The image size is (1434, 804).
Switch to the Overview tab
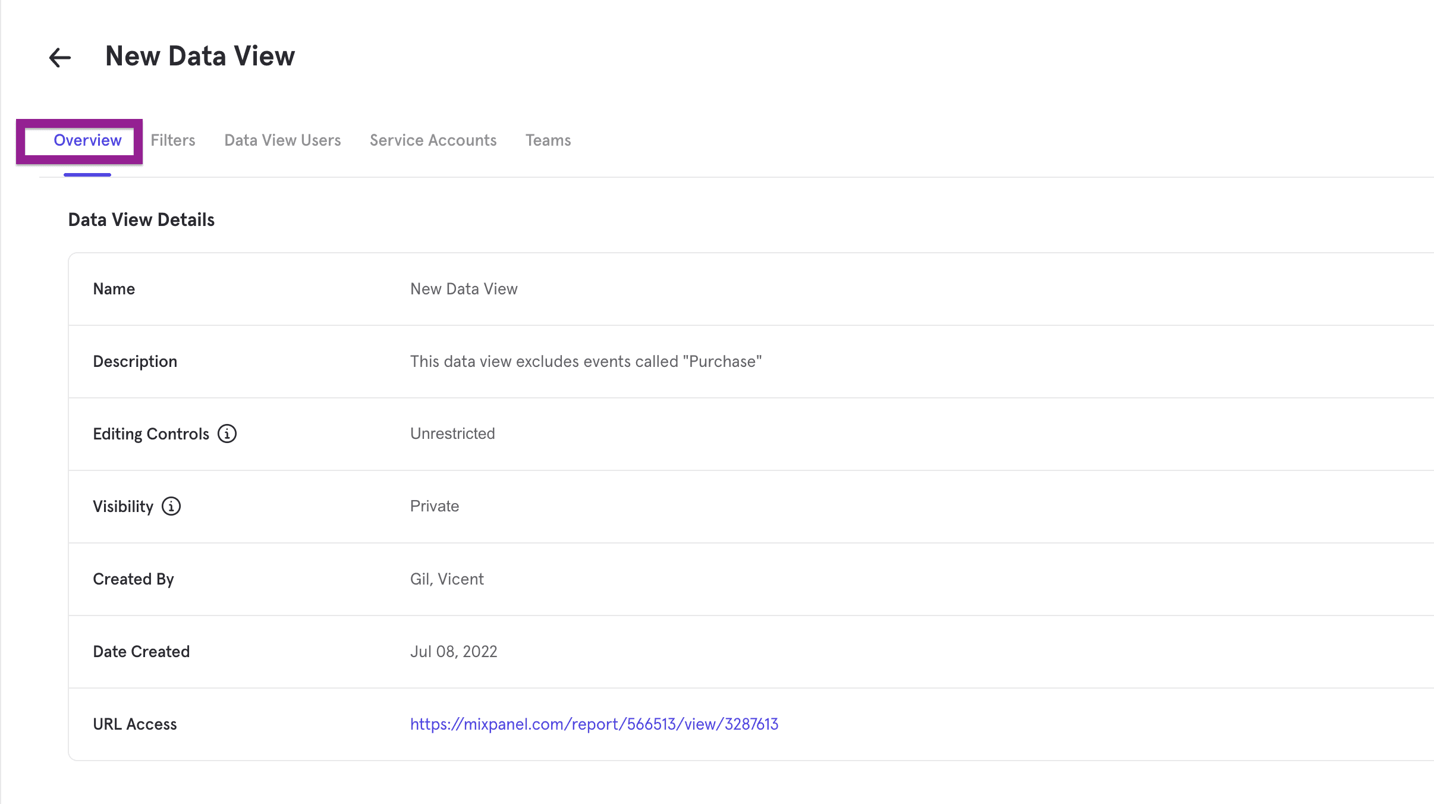coord(87,140)
